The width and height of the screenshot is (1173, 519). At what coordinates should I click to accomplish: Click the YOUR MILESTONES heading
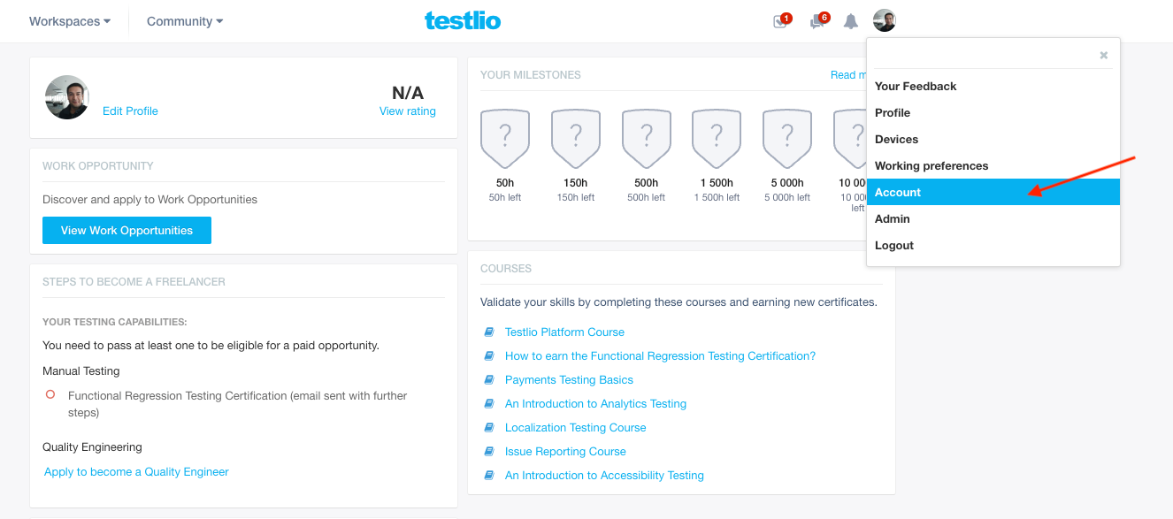(x=531, y=75)
